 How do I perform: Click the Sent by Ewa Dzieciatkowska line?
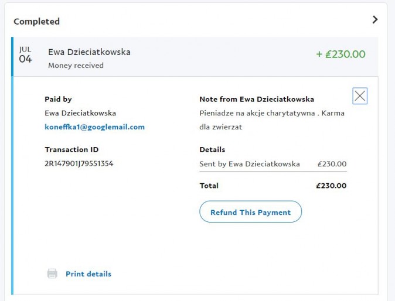pyautogui.click(x=250, y=164)
